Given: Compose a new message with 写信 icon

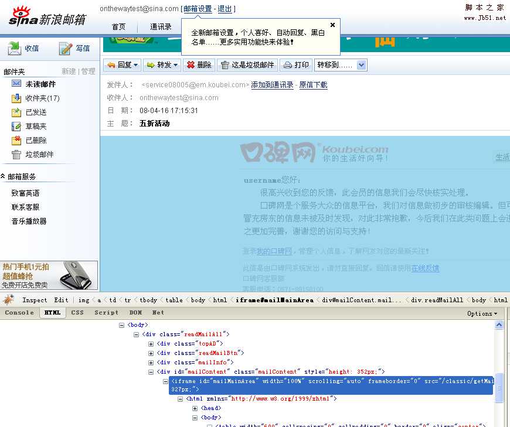Looking at the screenshot, I should (66, 49).
